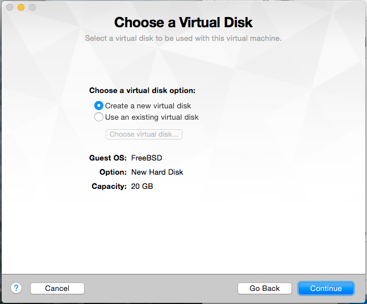Screen dimensions: 367x304
Task: Click the 'Guest OS:' label
Action: click(108, 158)
